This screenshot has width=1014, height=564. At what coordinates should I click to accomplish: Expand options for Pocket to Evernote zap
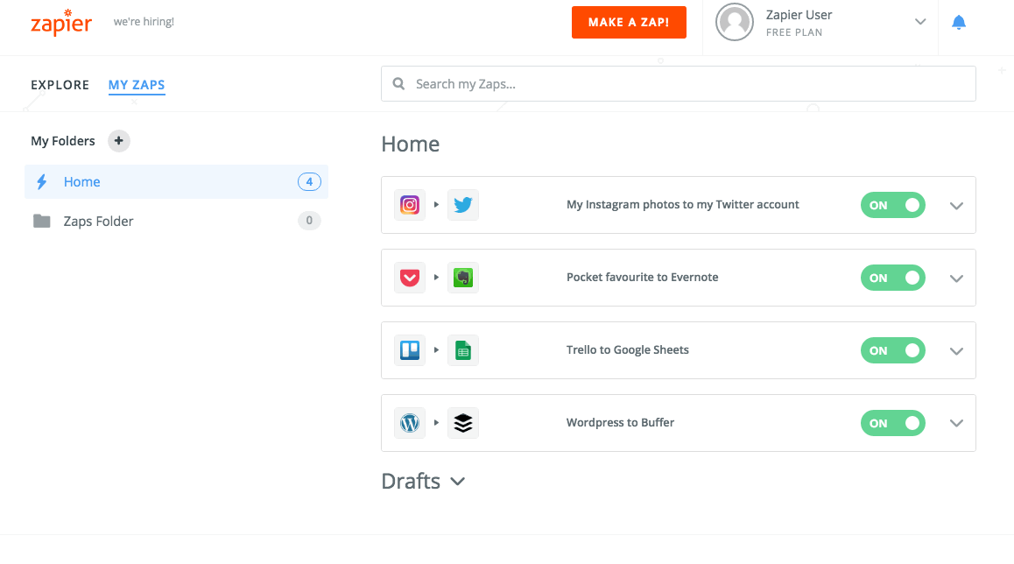[x=956, y=278]
